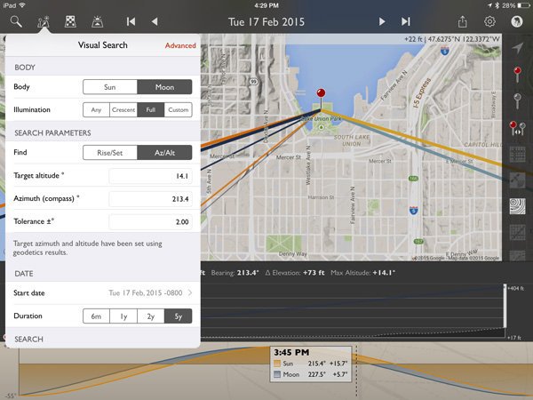The width and height of the screenshot is (533, 400).
Task: Select the topographic contour map icon
Action: pos(518,206)
